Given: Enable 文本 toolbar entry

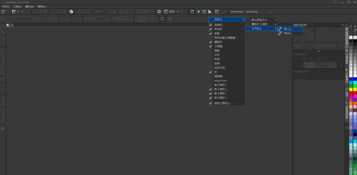Looking at the screenshot, I should point(227,55).
